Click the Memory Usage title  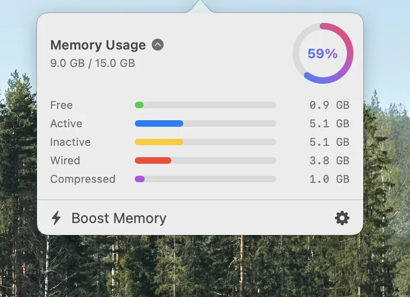(x=98, y=45)
